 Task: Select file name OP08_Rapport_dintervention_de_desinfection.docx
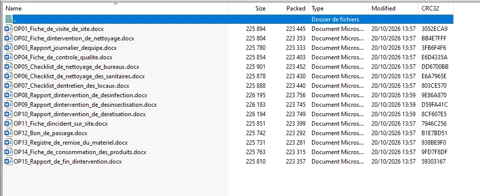pyautogui.click(x=80, y=95)
